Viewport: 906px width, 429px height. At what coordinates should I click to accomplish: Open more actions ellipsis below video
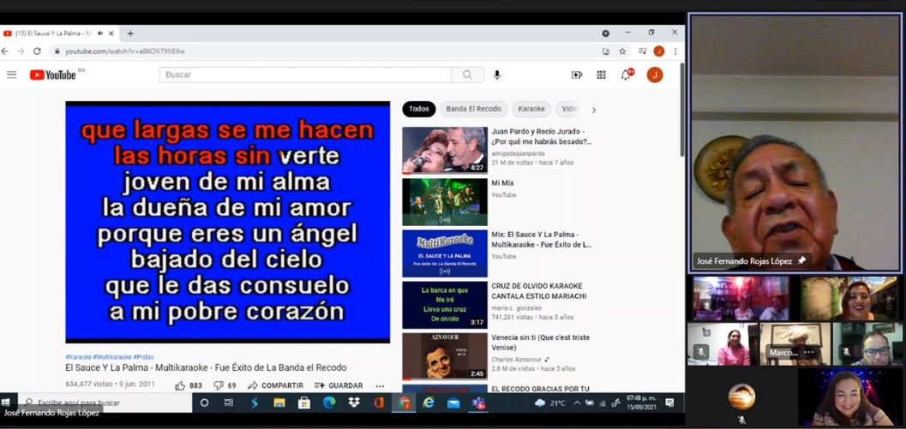380,385
